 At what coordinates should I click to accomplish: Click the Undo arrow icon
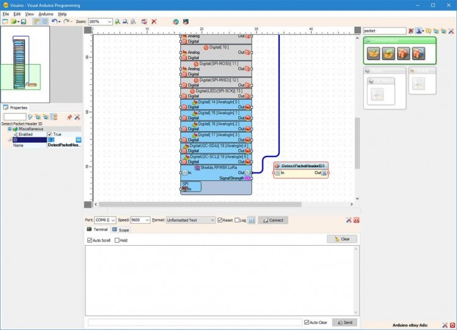click(x=54, y=21)
